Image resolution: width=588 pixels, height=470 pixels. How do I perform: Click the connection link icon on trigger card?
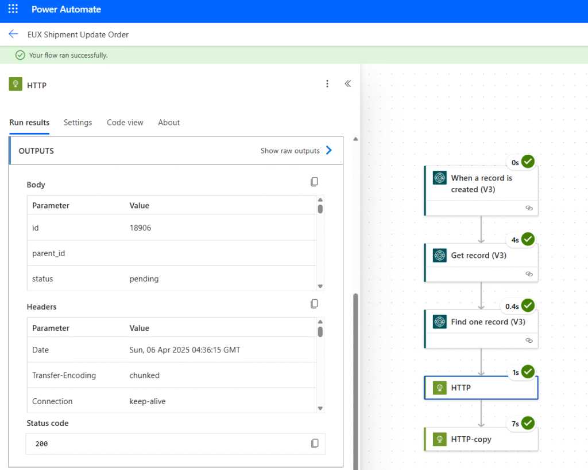[x=529, y=208]
